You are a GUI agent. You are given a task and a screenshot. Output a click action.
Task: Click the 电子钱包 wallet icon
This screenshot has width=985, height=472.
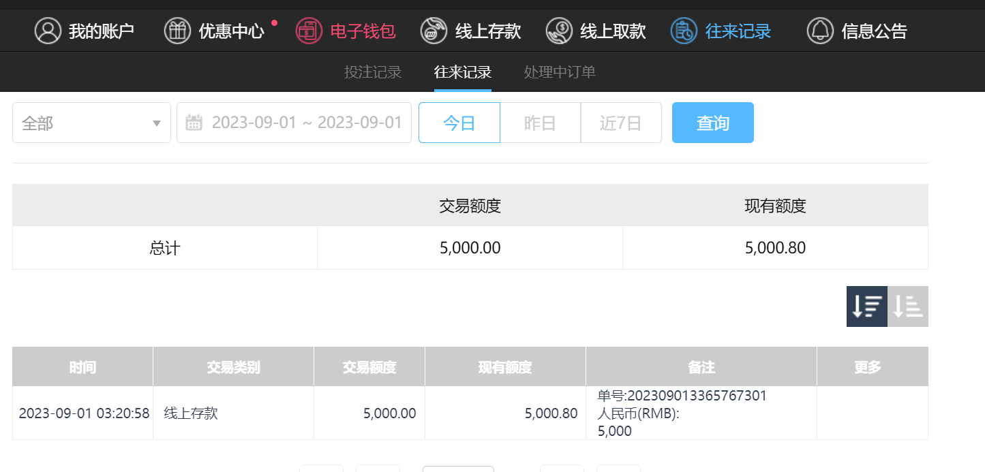[x=309, y=31]
